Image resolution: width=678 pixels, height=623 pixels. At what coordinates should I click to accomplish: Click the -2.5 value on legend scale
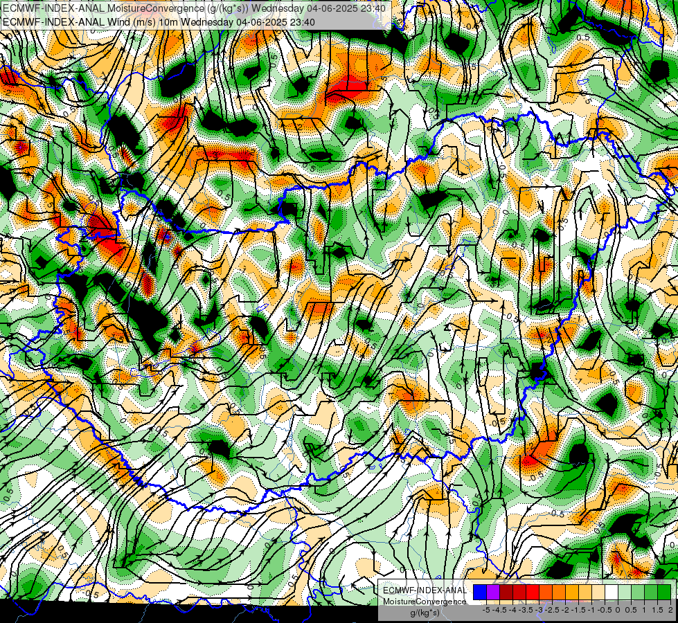point(552,610)
